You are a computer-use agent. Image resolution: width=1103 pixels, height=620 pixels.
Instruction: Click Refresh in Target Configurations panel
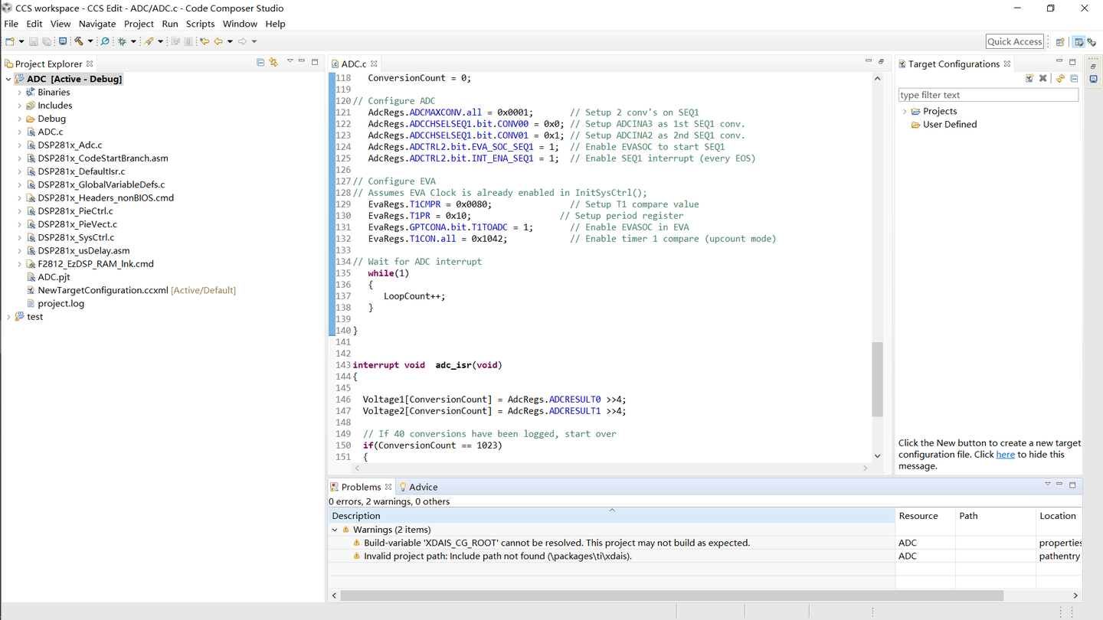tap(1060, 78)
